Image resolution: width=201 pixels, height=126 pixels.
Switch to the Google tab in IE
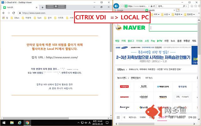coord(129,10)
